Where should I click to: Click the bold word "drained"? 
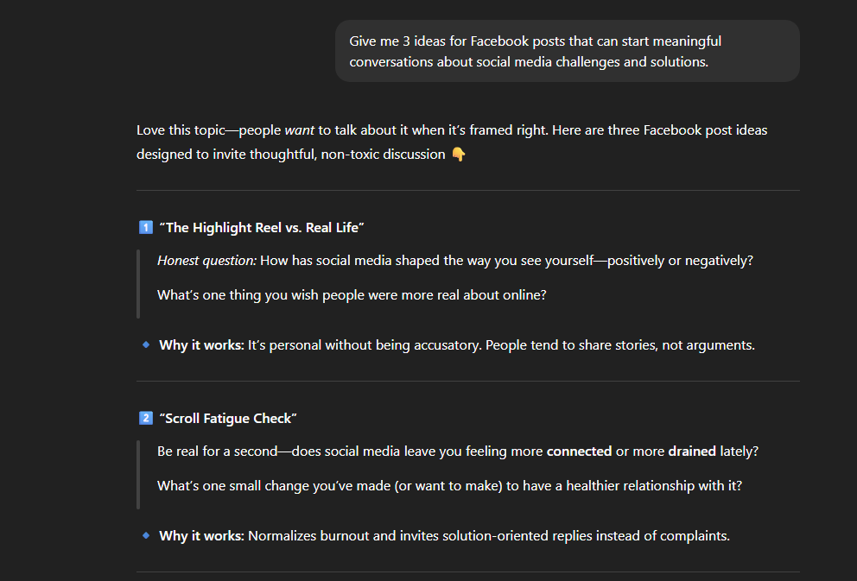pyautogui.click(x=693, y=452)
